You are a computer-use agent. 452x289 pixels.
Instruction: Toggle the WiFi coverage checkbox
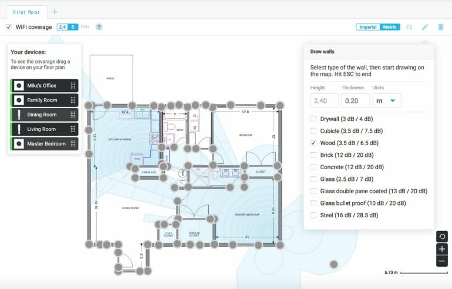9,27
